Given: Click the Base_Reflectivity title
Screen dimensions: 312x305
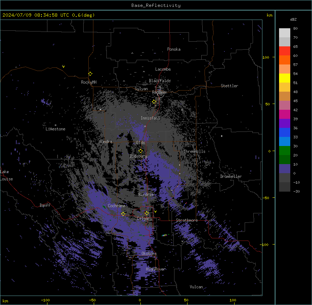Looking at the screenshot, I should tap(156, 5).
